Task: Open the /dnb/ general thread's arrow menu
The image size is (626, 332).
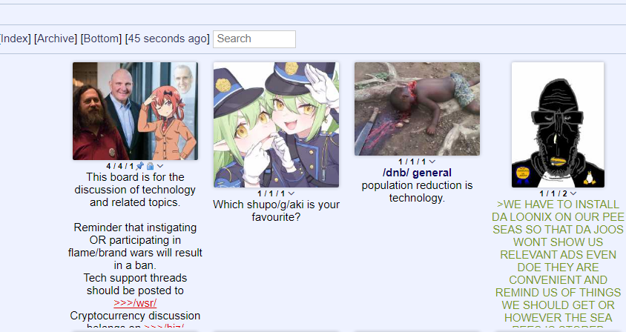Action: tap(432, 162)
